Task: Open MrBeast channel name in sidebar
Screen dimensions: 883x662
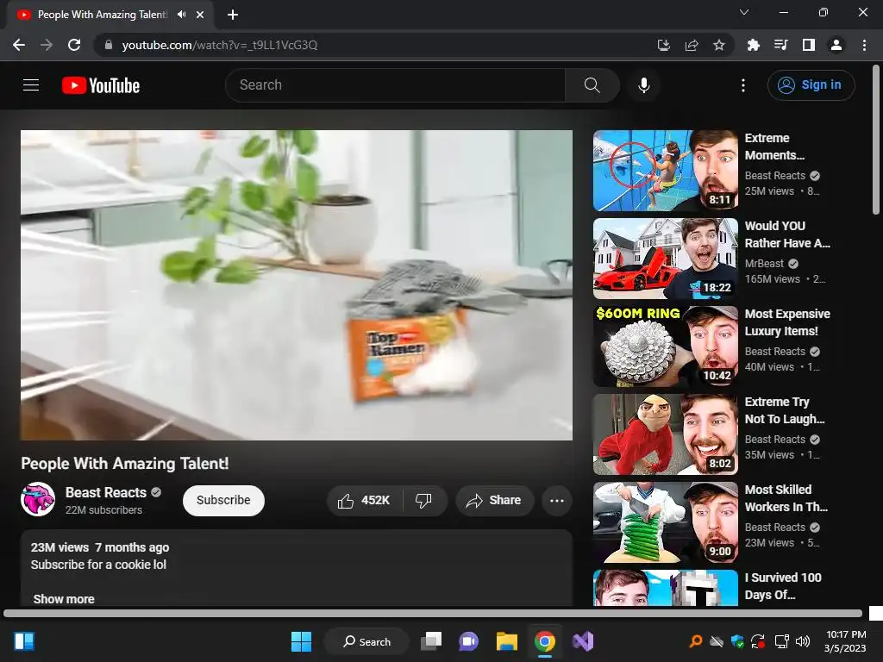Action: click(764, 264)
